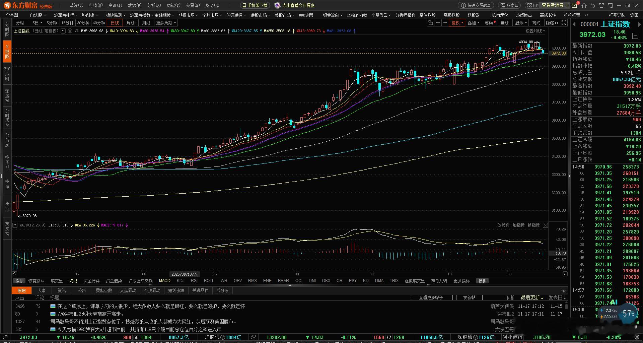Viewport: 643px width, 343px height.
Task: Zoom out chart with minus icon
Action: [x=445, y=23]
